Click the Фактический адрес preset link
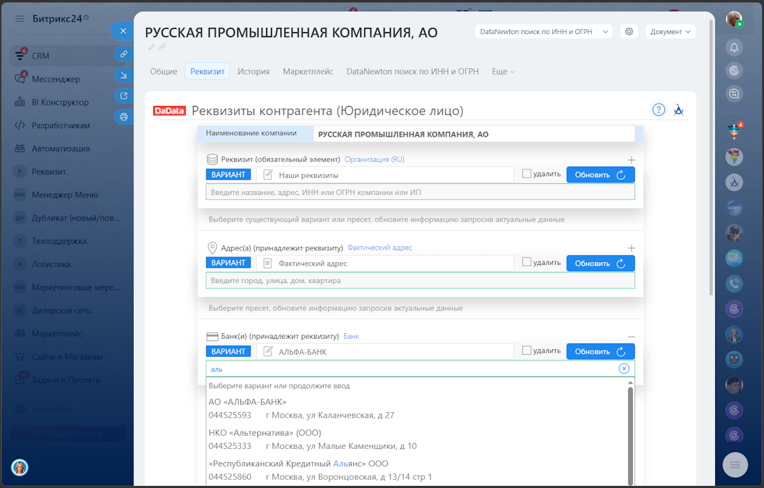Viewport: 764px width, 488px height. (379, 247)
